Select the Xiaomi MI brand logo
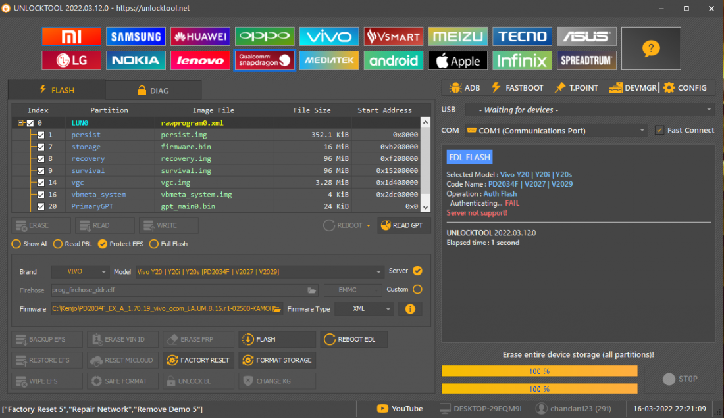This screenshot has height=418, width=724. tap(71, 36)
